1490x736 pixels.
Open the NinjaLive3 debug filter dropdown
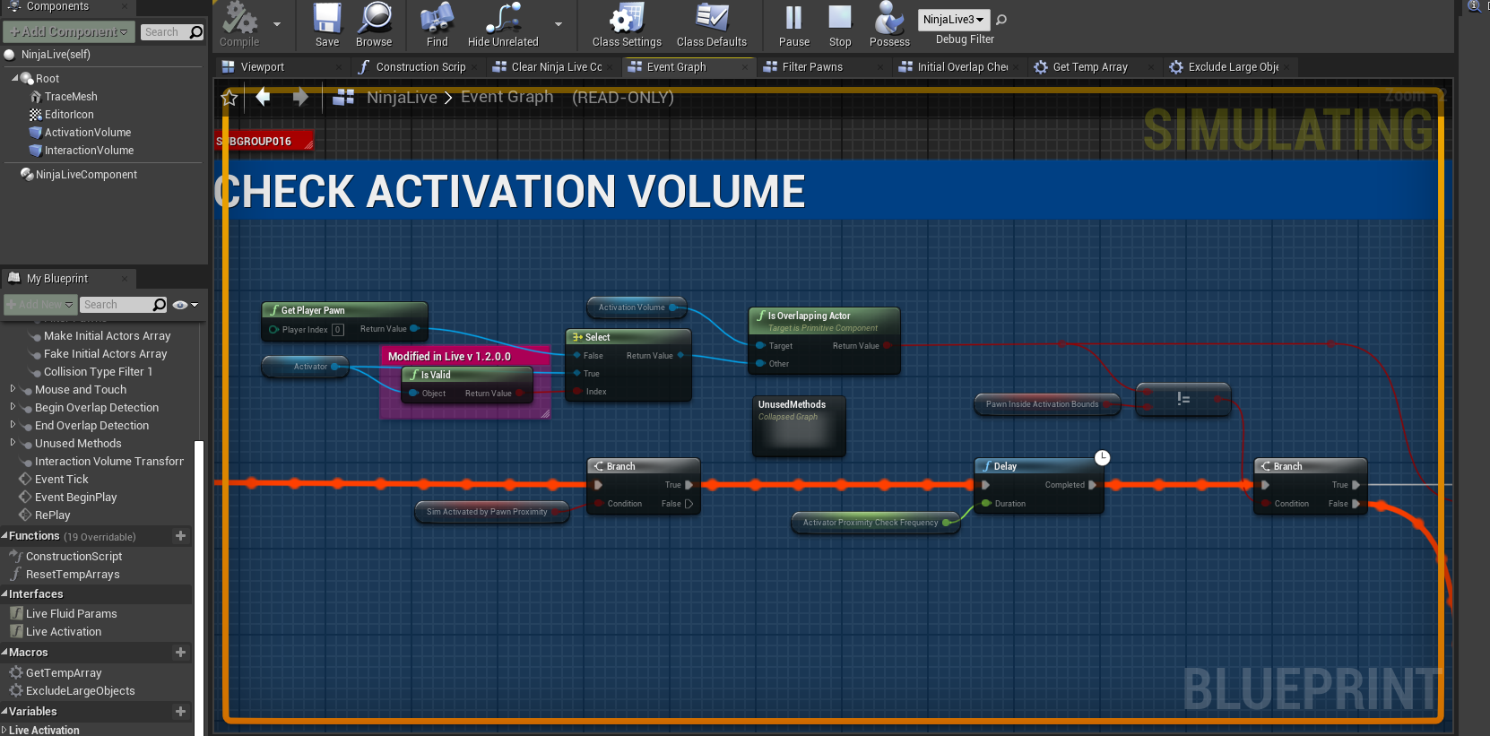953,20
